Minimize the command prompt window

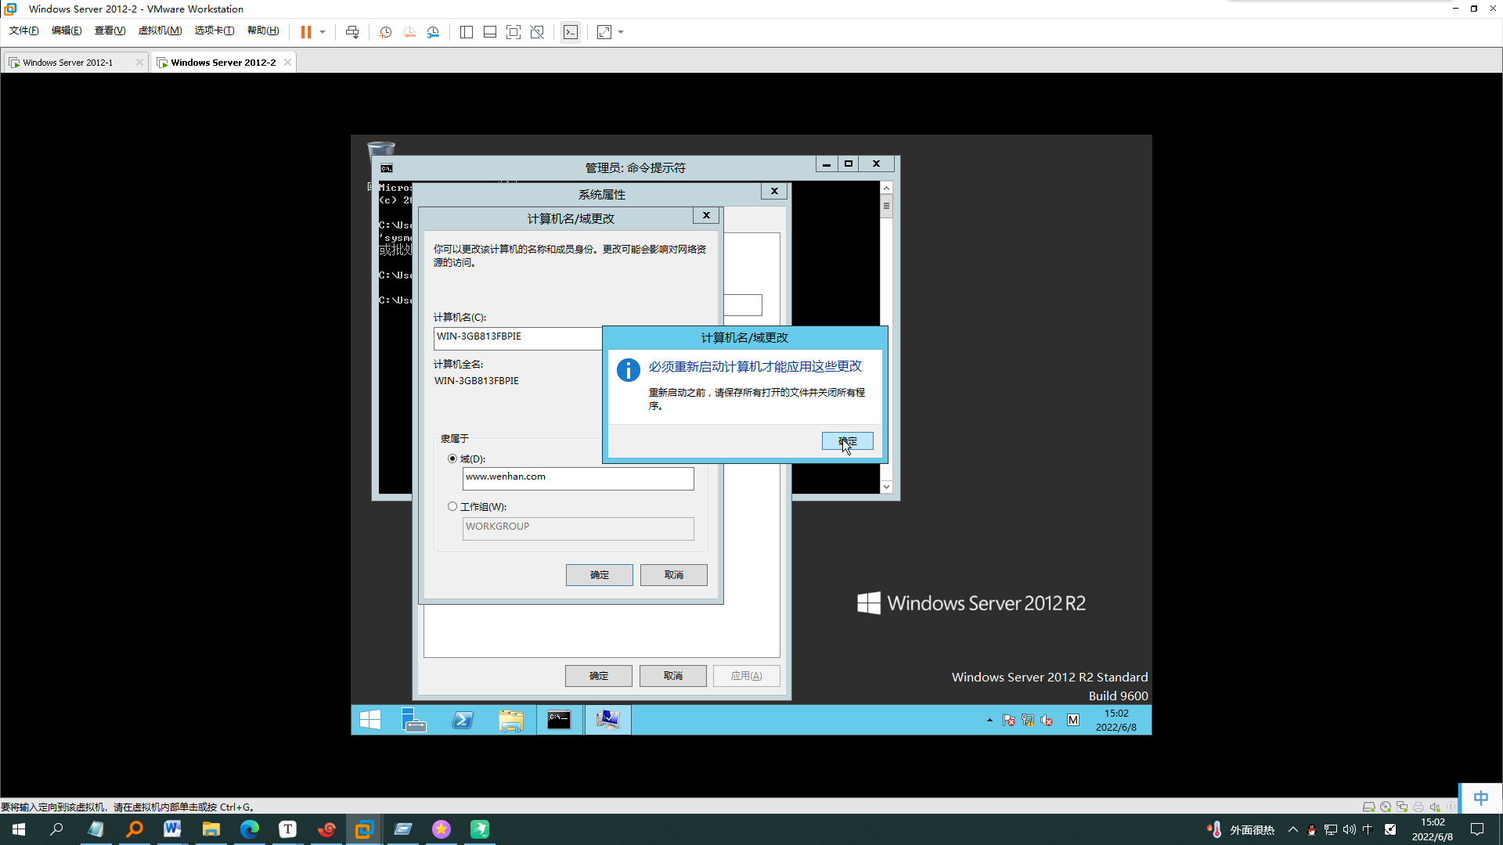click(x=827, y=164)
